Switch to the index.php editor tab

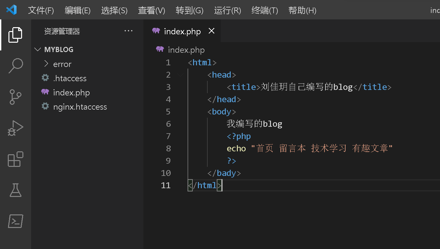182,31
